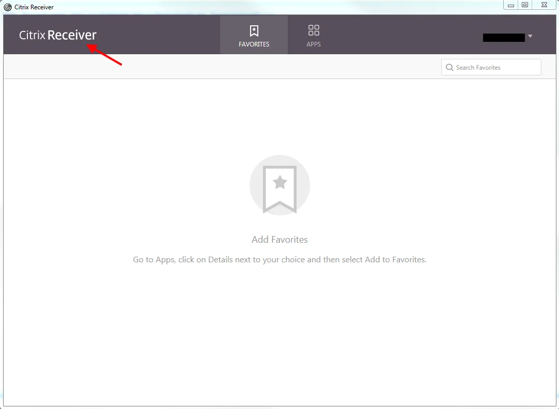Open the Favorites tab
This screenshot has height=409, width=559.
254,35
